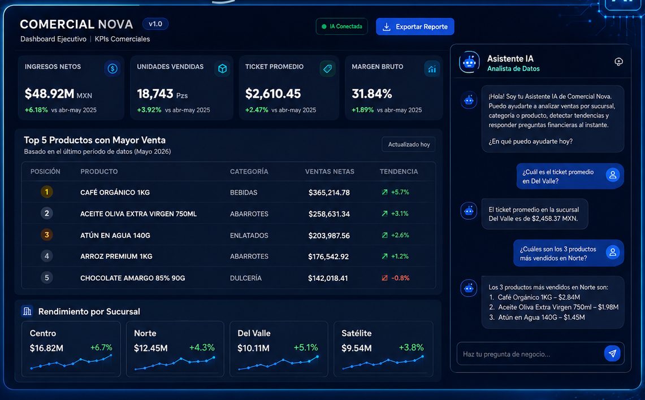
Task: Click the ENLATADOS category cell
Action: [249, 235]
